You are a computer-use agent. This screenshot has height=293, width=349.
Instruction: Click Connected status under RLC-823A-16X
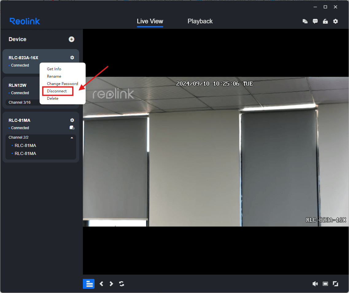coord(20,65)
